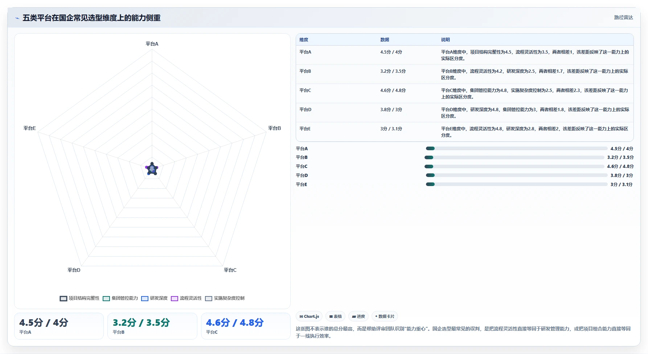The width and height of the screenshot is (648, 354).
Task: Toggle the 实施复杂度控制 legend item
Action: (x=225, y=298)
